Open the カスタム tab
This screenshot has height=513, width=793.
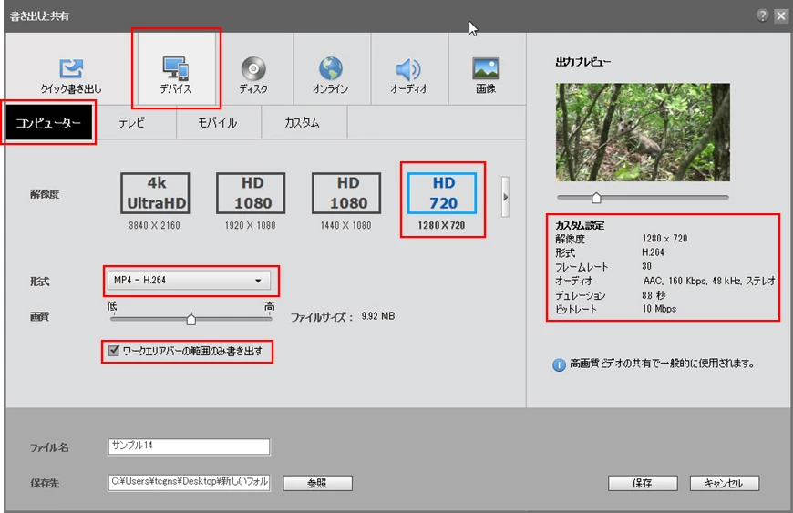(x=302, y=122)
